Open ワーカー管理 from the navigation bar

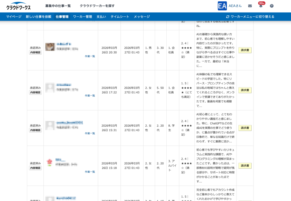[82, 16]
